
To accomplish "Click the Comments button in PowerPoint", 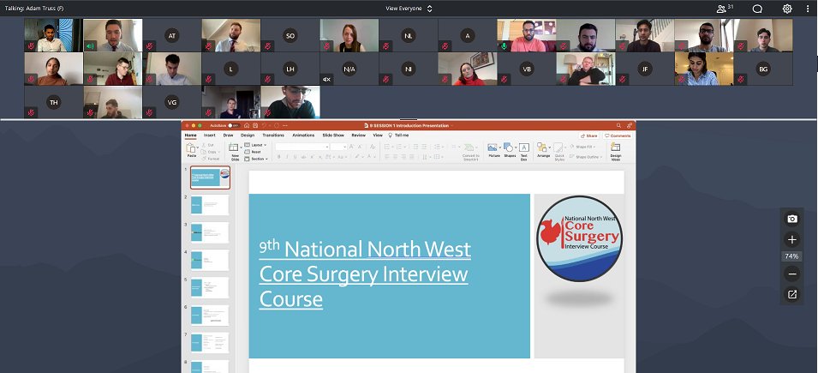I will tap(618, 135).
